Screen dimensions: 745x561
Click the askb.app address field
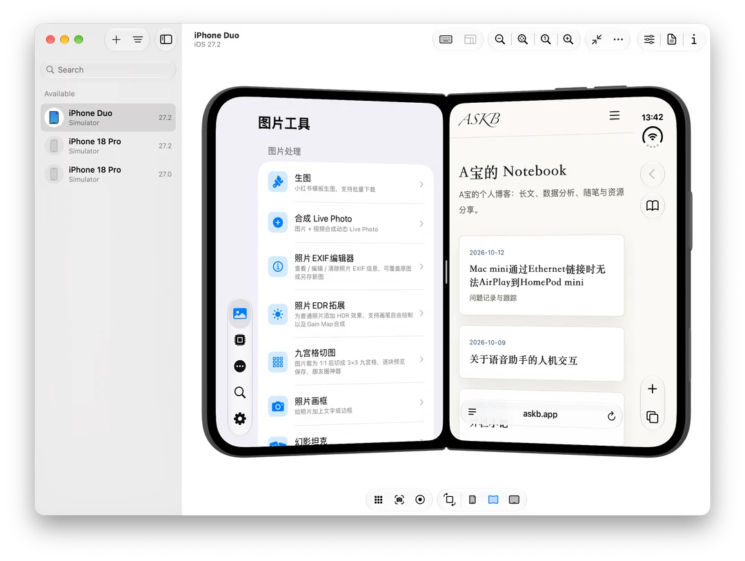(541, 414)
